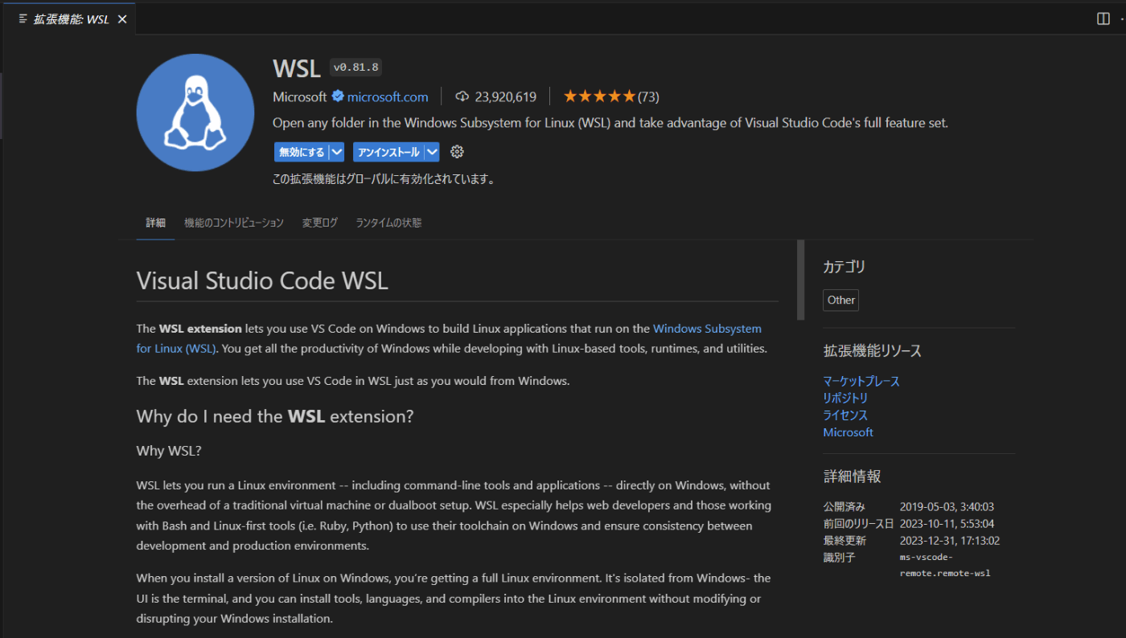Click the ms-vscode-remote.remote-wsl identifier
This screenshot has width=1126, height=638.
click(x=945, y=565)
